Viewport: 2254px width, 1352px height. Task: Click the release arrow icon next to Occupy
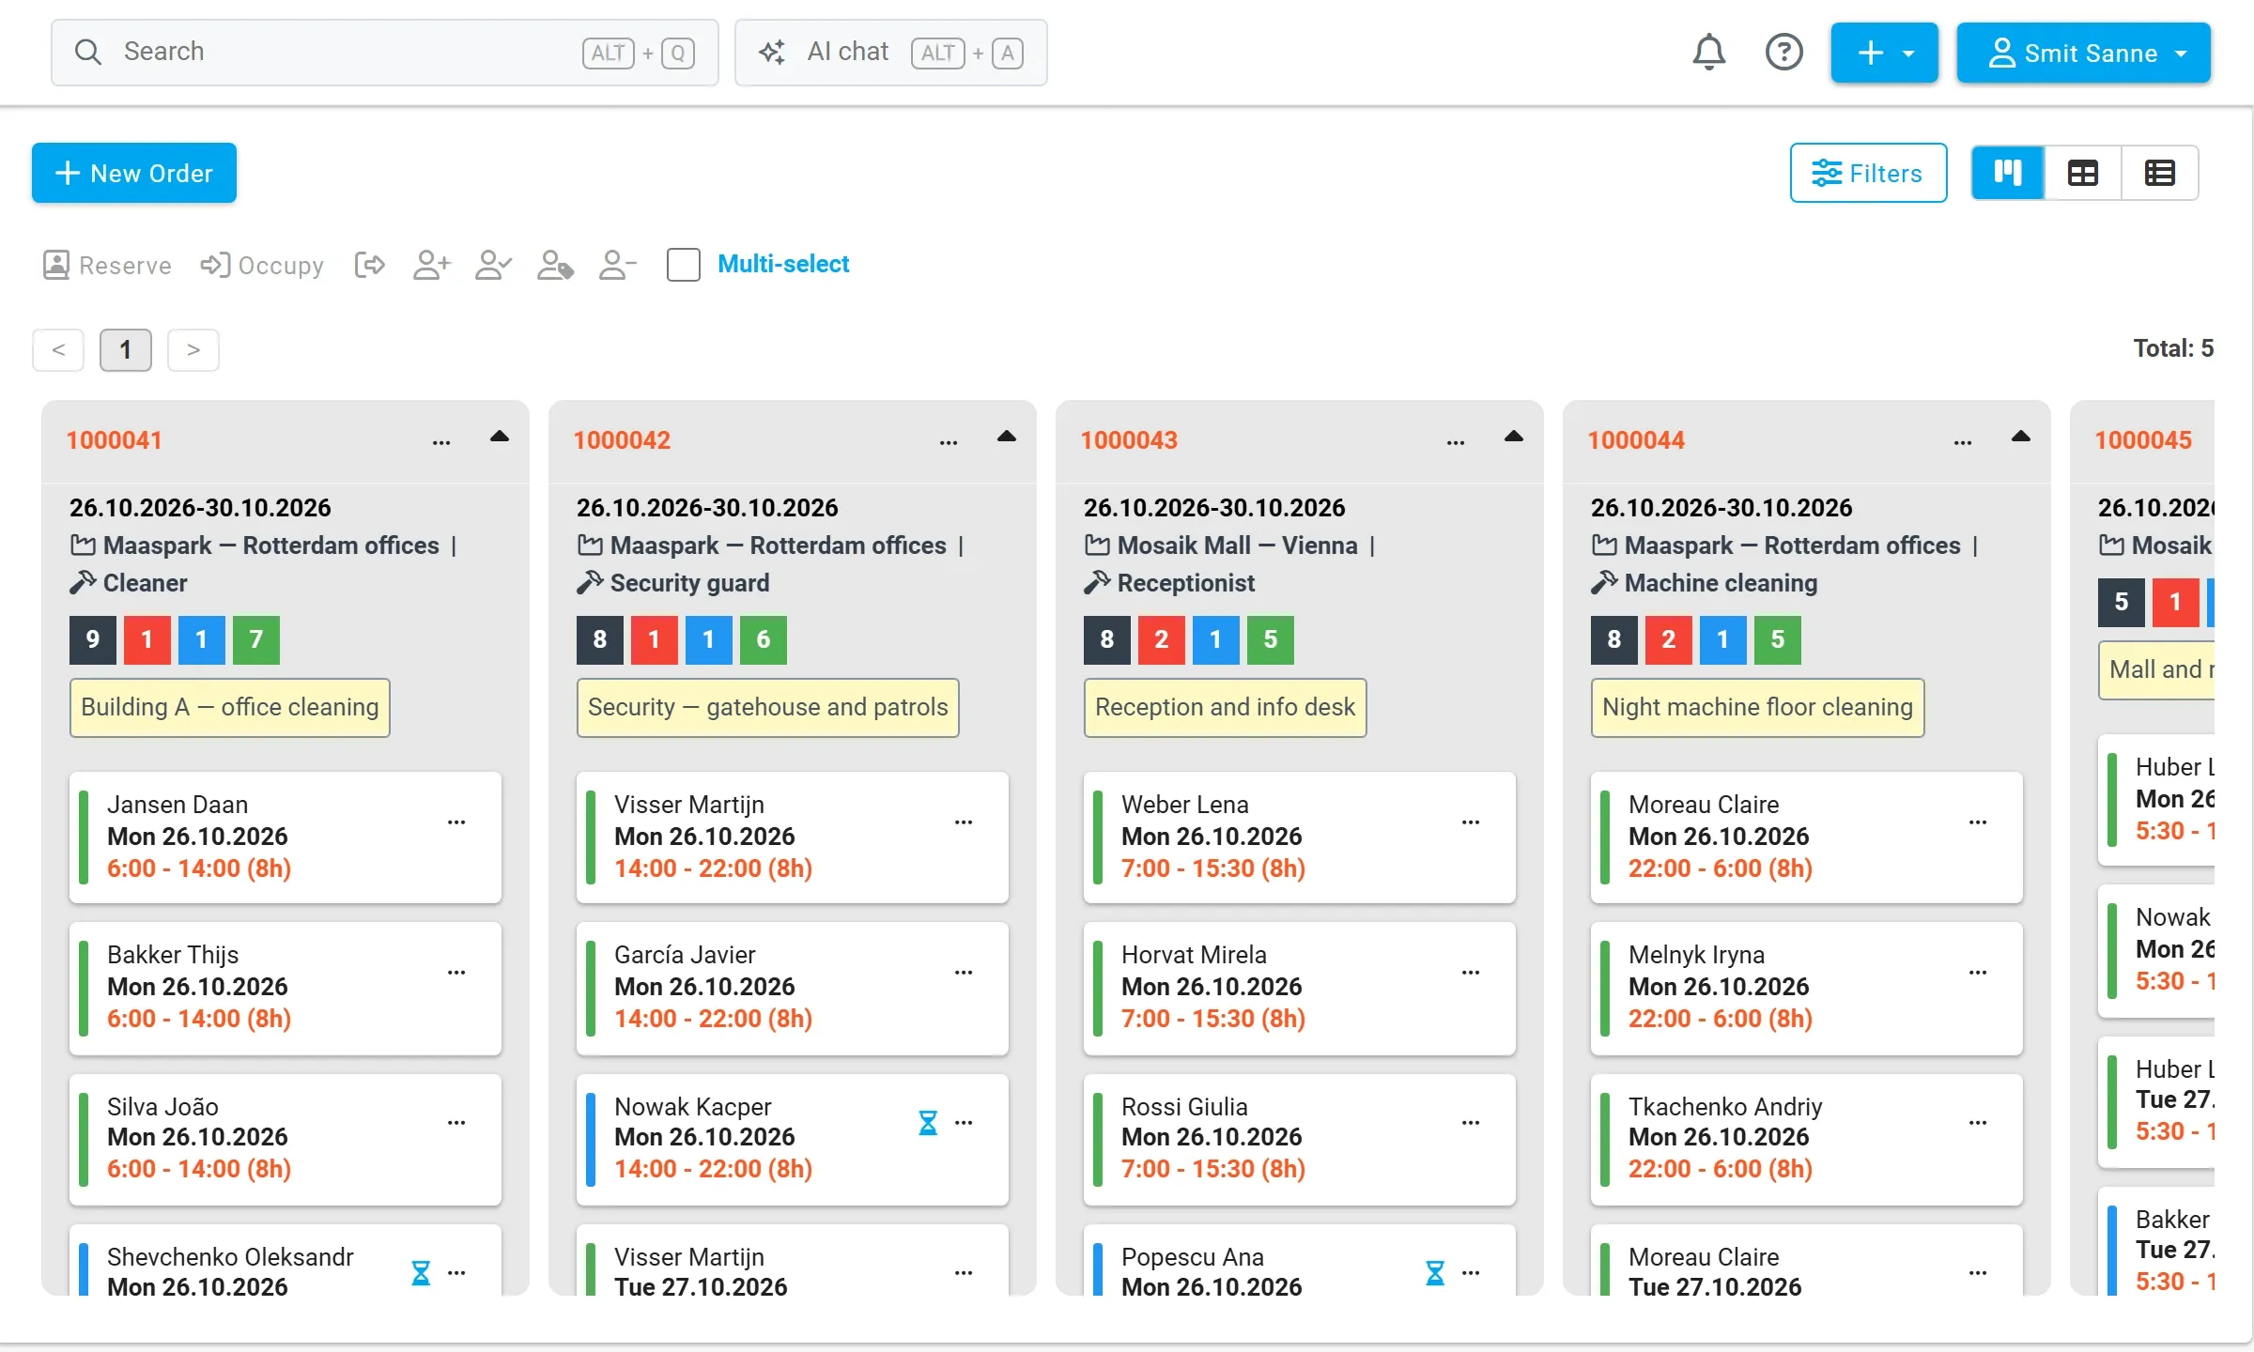point(370,265)
